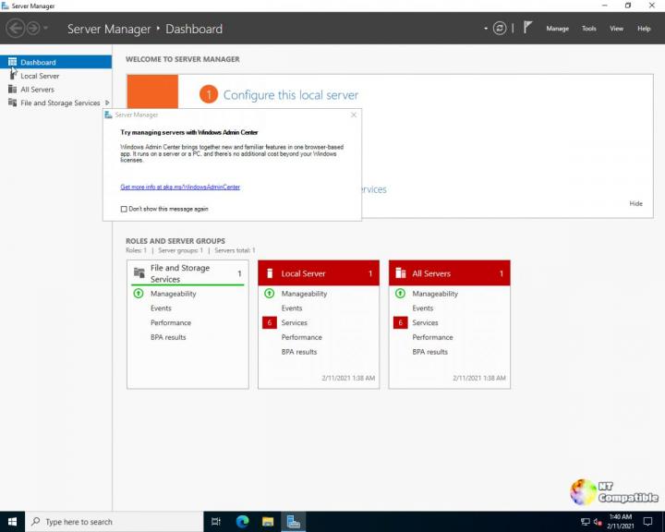Open Microsoft Edge from the taskbar
665x532 pixels.
(x=243, y=522)
